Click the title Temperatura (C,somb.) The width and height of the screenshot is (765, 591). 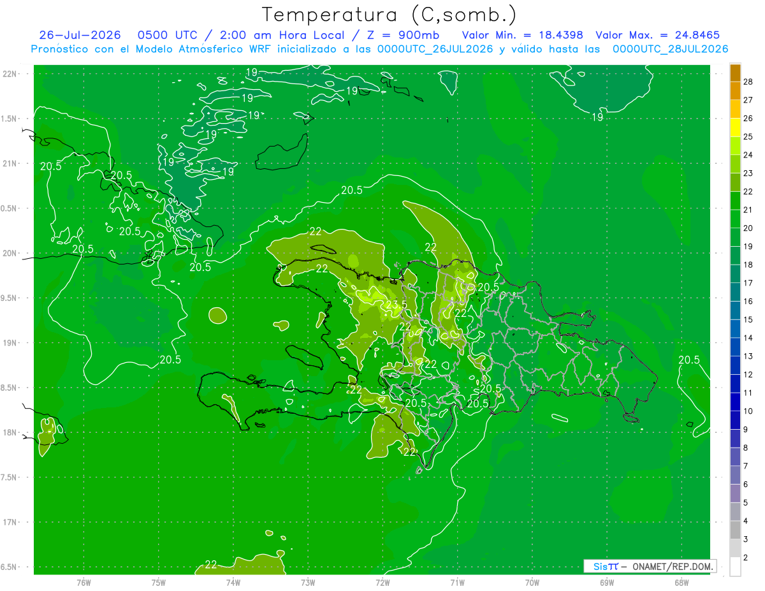390,15
